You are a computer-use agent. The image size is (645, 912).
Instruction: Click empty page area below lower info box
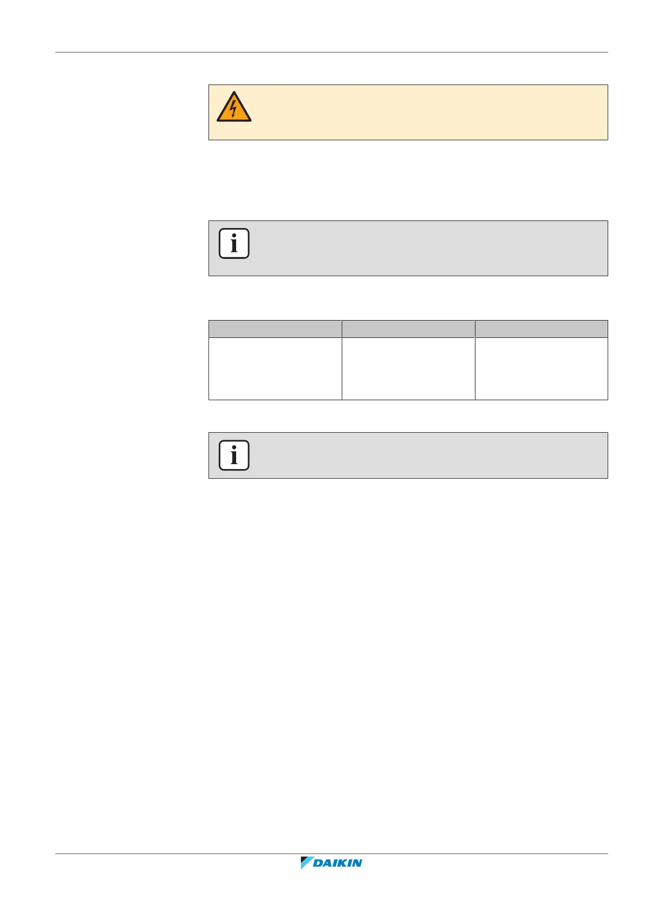click(x=408, y=650)
